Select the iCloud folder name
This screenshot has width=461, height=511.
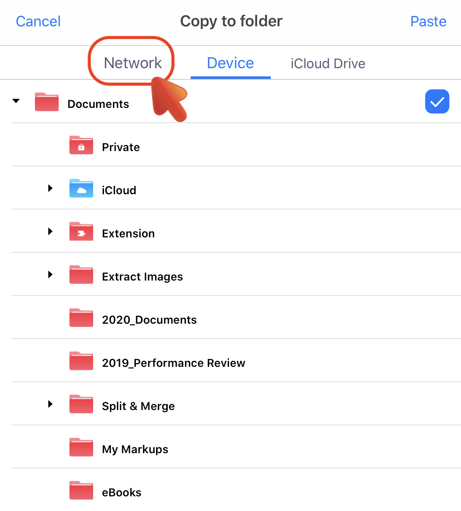[119, 190]
